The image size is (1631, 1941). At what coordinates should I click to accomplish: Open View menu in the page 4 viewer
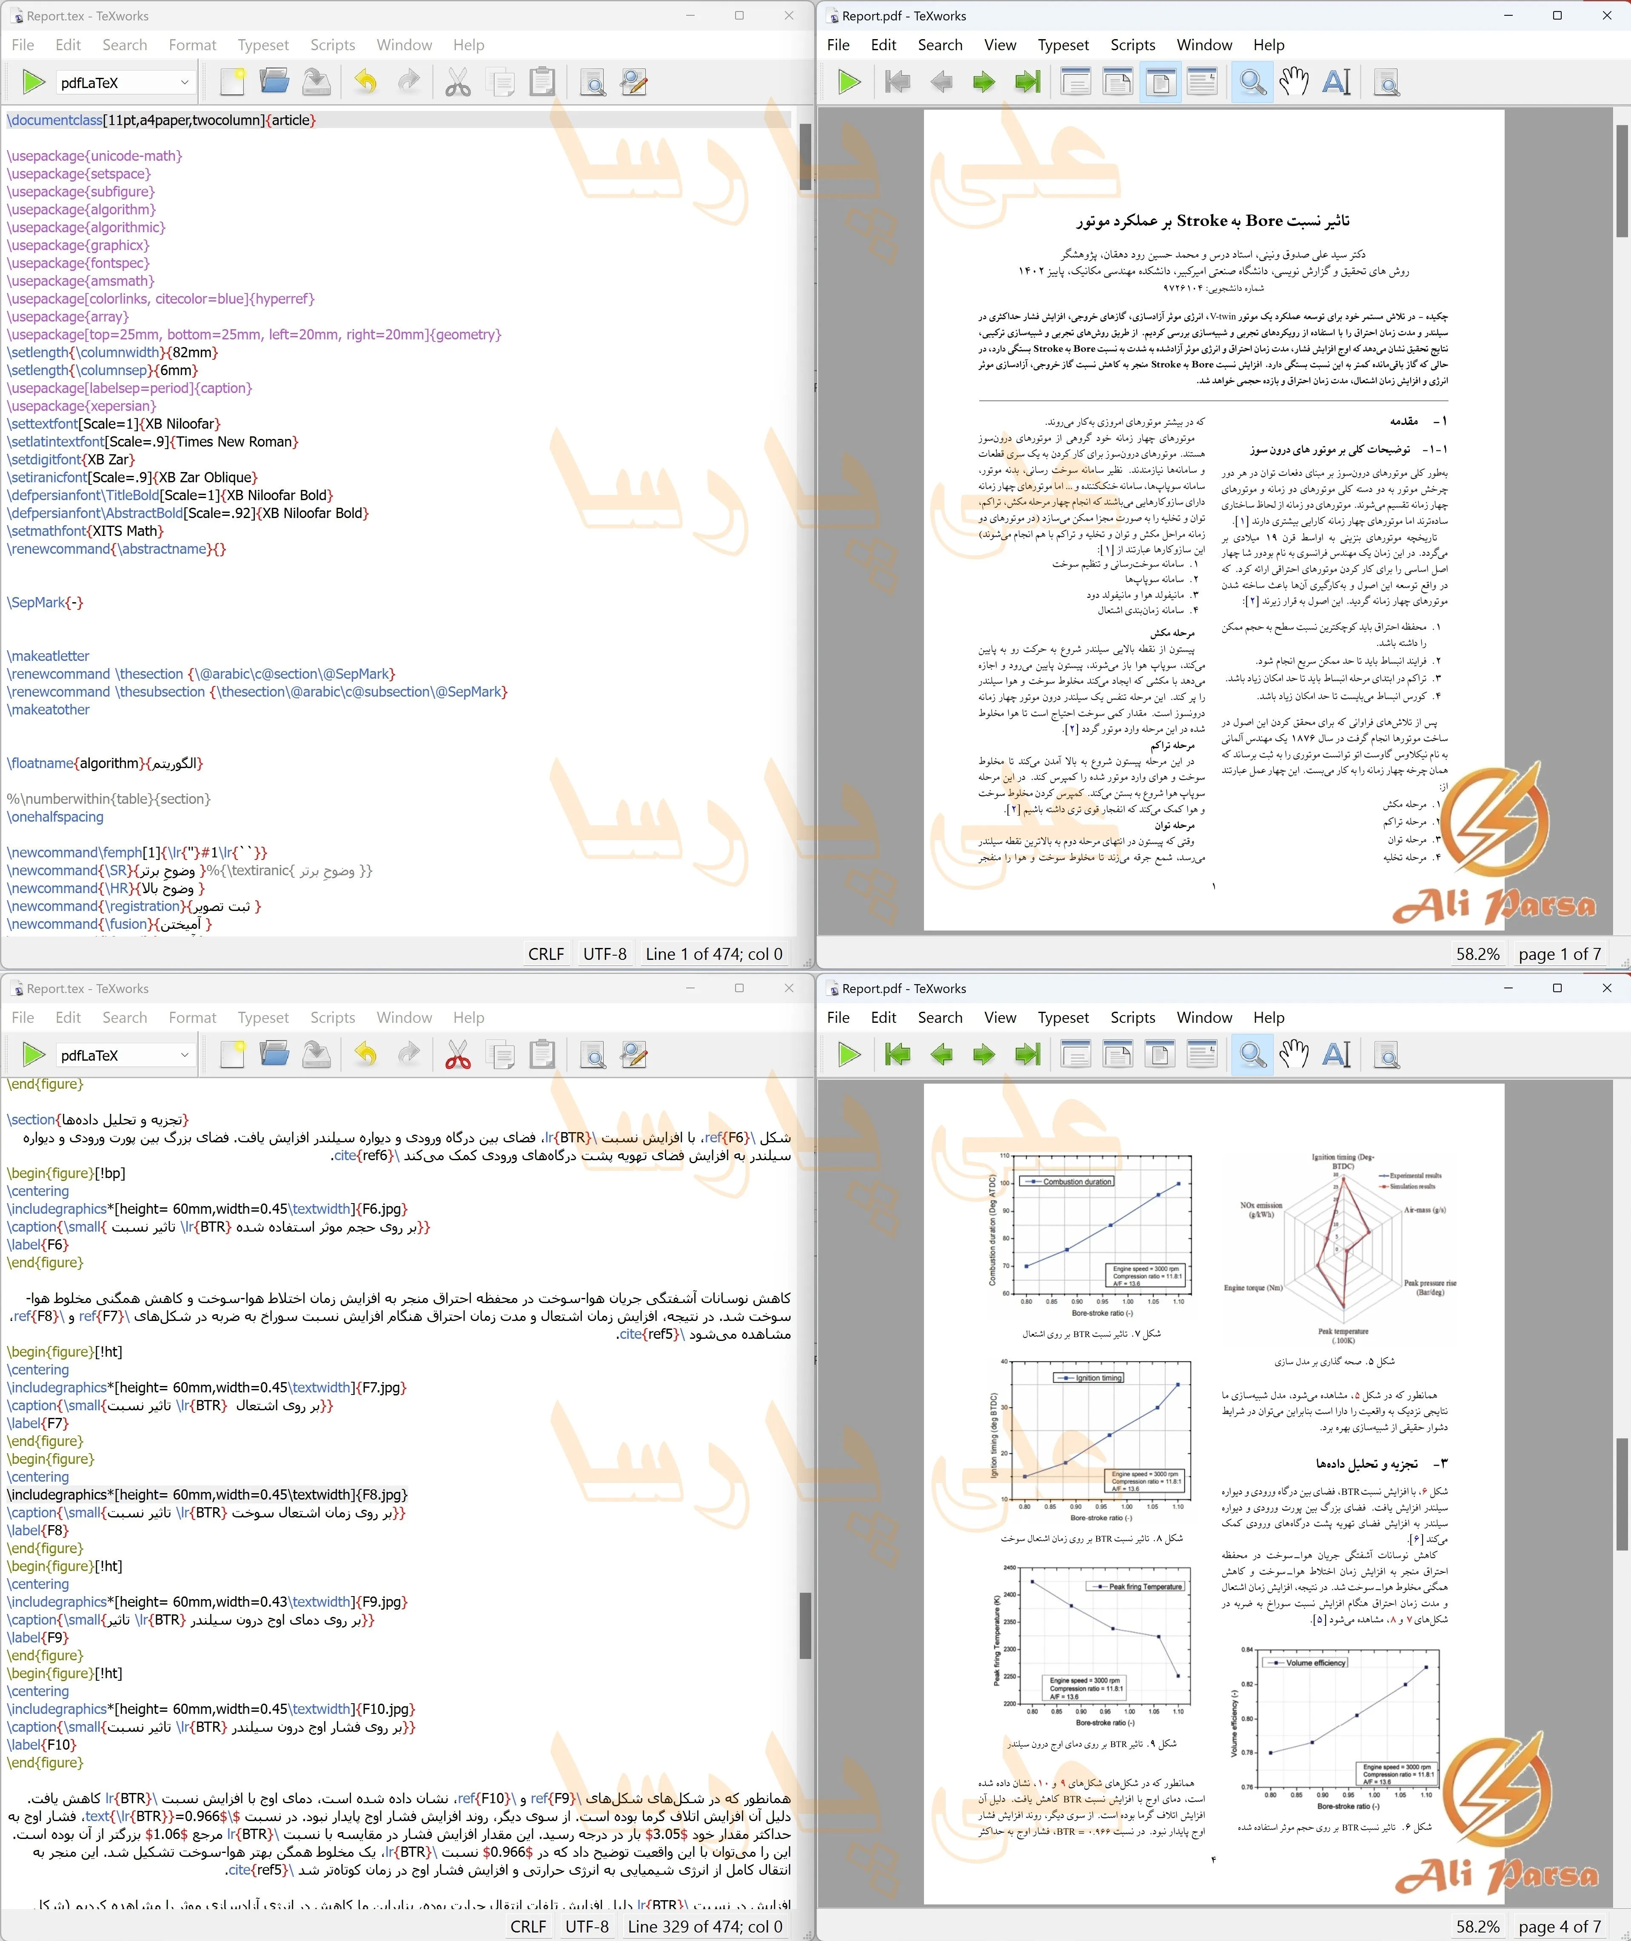click(1000, 1017)
